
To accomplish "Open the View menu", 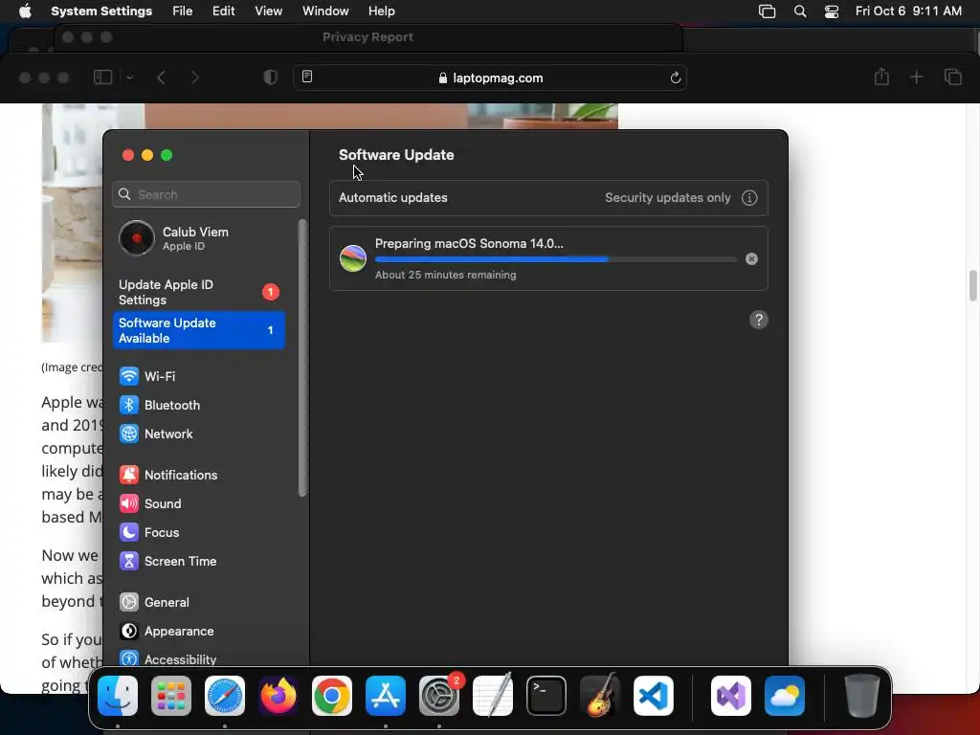I will 268,11.
